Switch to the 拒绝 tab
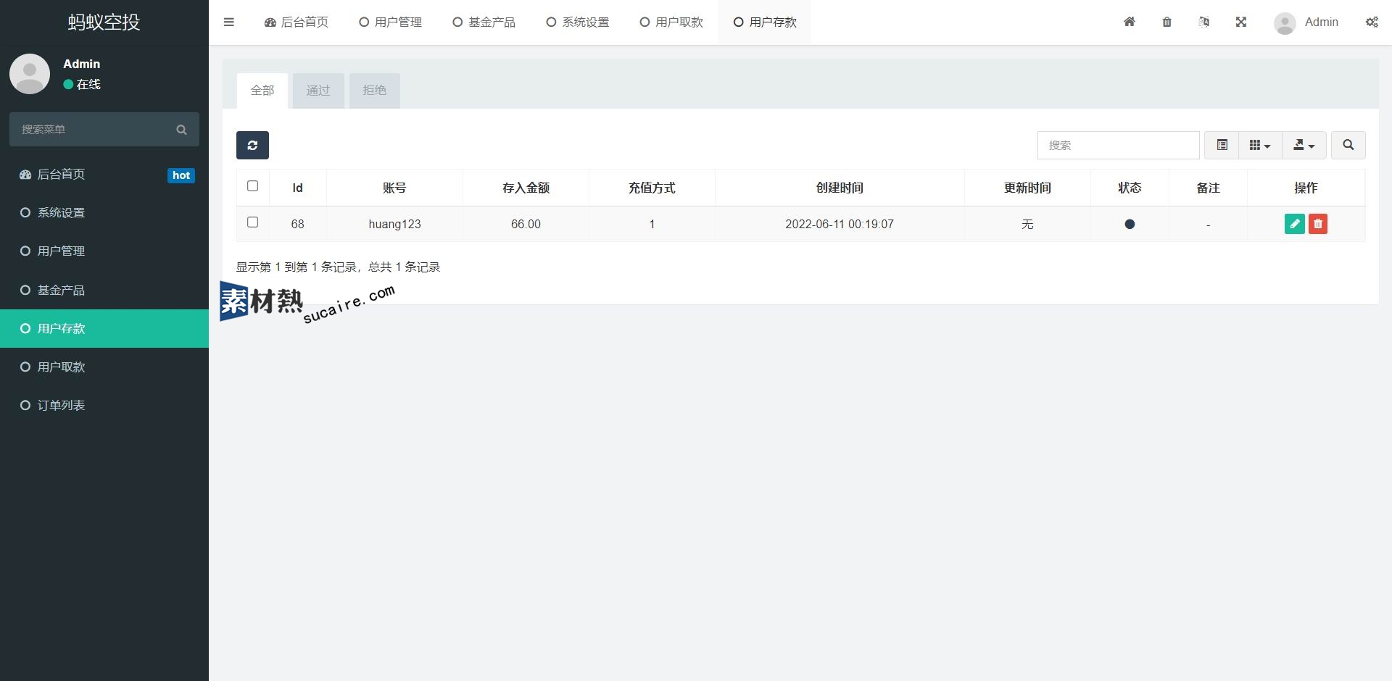This screenshot has width=1392, height=681. [374, 91]
